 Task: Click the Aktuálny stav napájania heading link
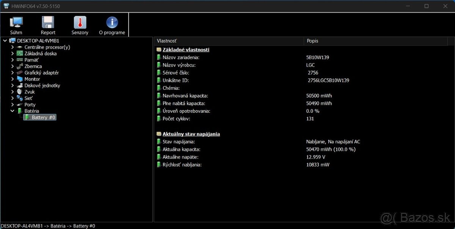[x=191, y=134]
